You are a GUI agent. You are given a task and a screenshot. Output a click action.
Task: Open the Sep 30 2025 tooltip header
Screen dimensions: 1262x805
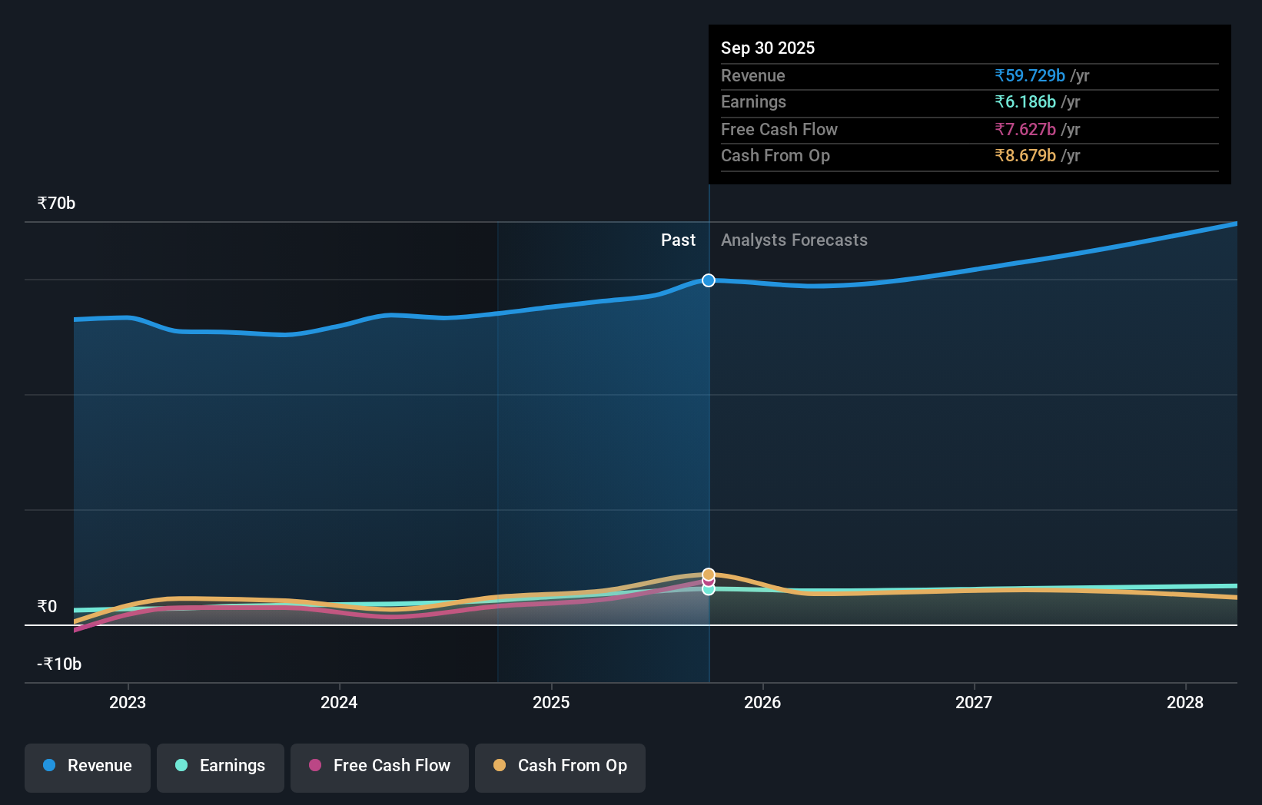coord(768,48)
